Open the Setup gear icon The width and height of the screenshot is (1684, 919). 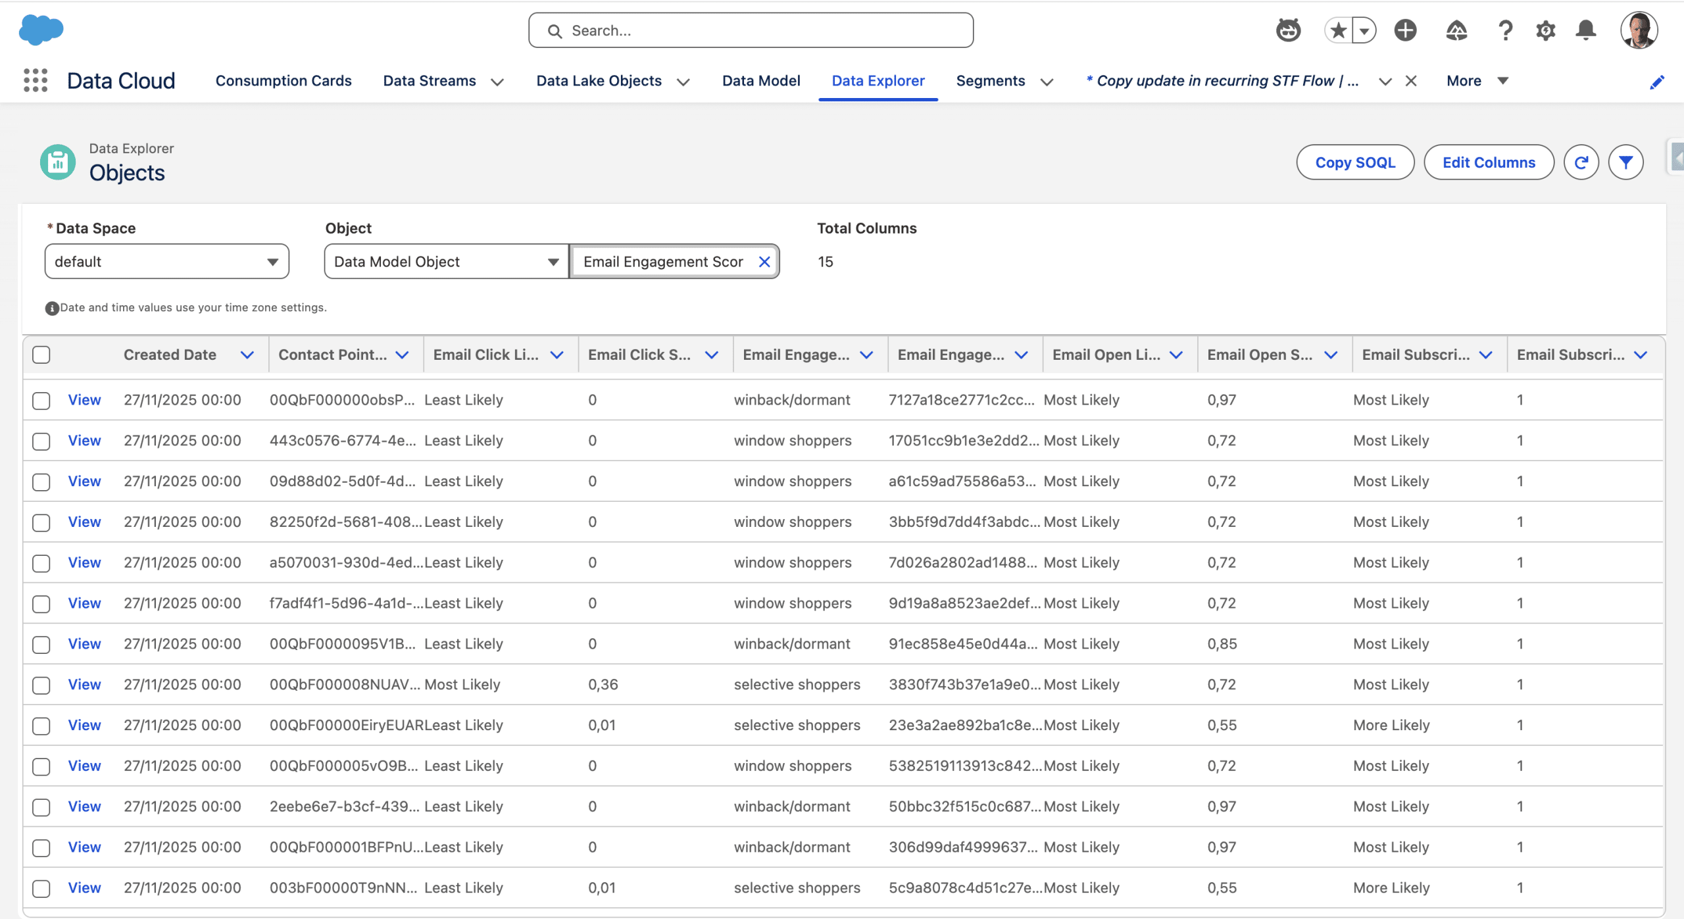coord(1545,30)
